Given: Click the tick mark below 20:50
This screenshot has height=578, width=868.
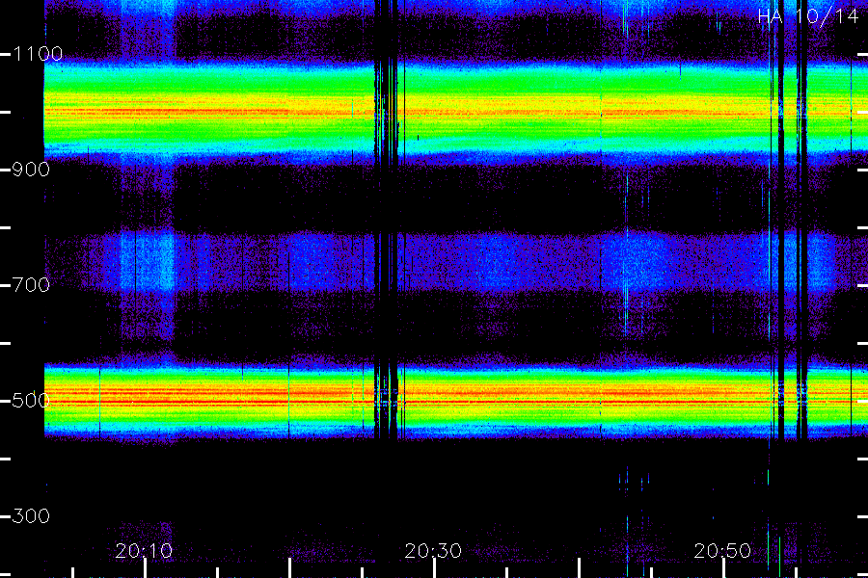Looking at the screenshot, I should [x=723, y=568].
